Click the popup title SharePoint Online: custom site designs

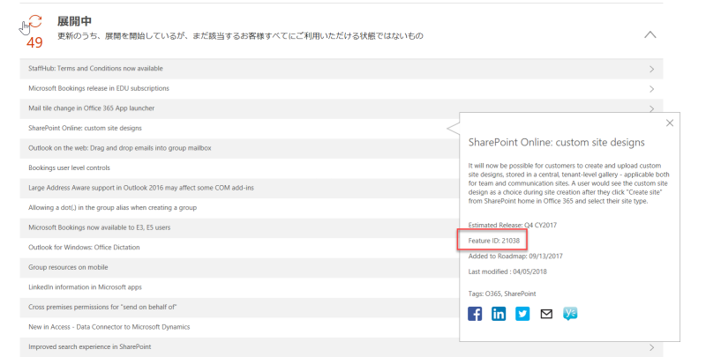(x=557, y=143)
